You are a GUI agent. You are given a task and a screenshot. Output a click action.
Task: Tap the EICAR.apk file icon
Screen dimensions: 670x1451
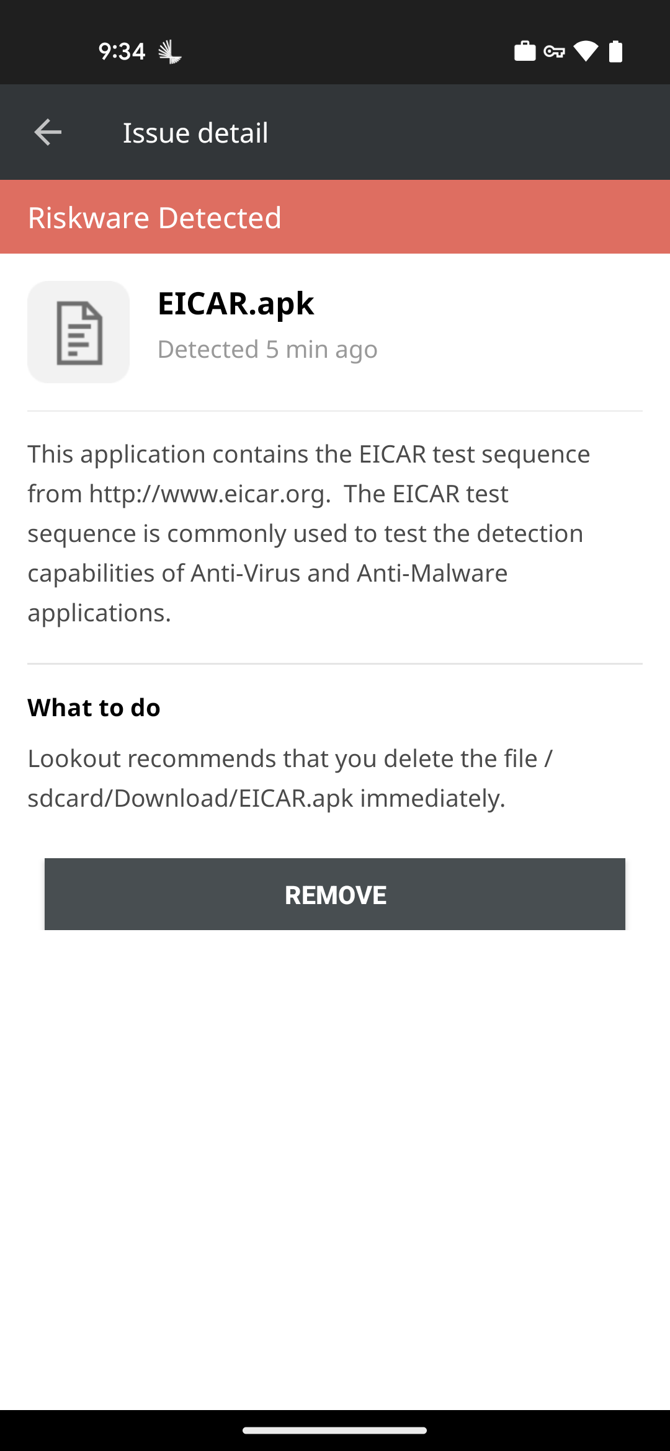[x=79, y=332]
